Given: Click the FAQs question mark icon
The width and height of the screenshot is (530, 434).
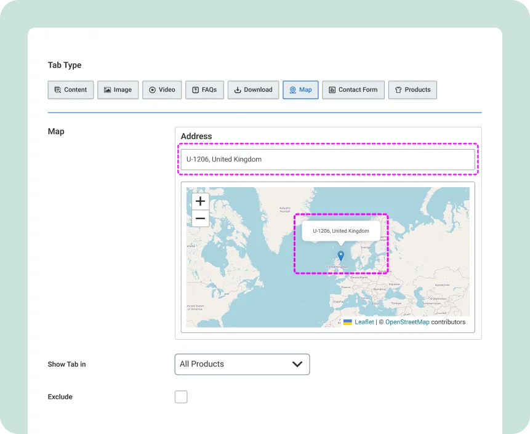Looking at the screenshot, I should tap(195, 90).
